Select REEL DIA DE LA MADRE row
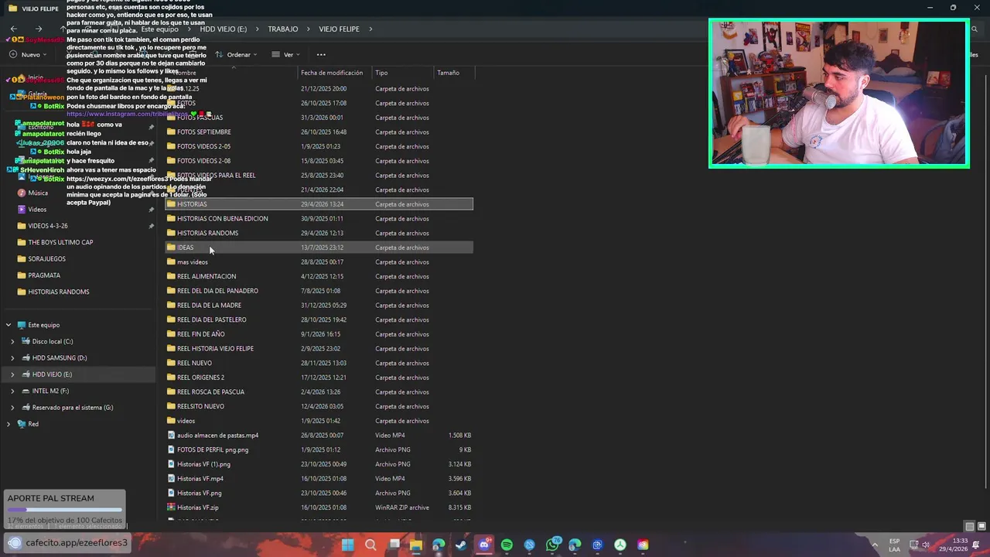The height and width of the screenshot is (557, 990). click(319, 305)
